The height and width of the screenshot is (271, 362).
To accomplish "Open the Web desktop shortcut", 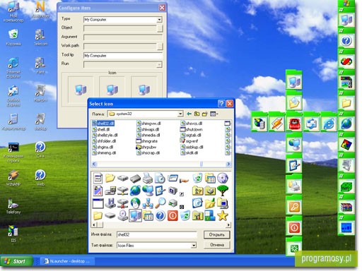I will (x=40, y=178).
